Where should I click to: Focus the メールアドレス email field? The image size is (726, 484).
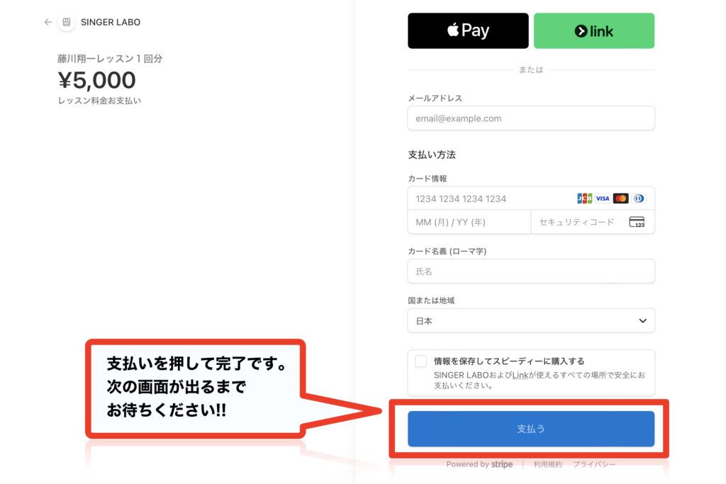pyautogui.click(x=531, y=118)
